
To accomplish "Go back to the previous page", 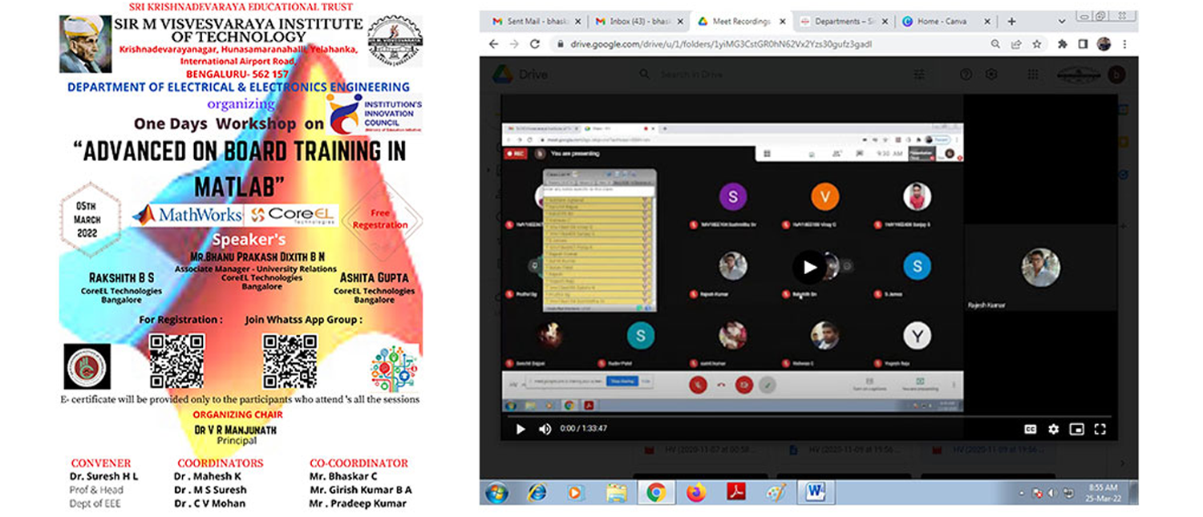I will pyautogui.click(x=493, y=44).
